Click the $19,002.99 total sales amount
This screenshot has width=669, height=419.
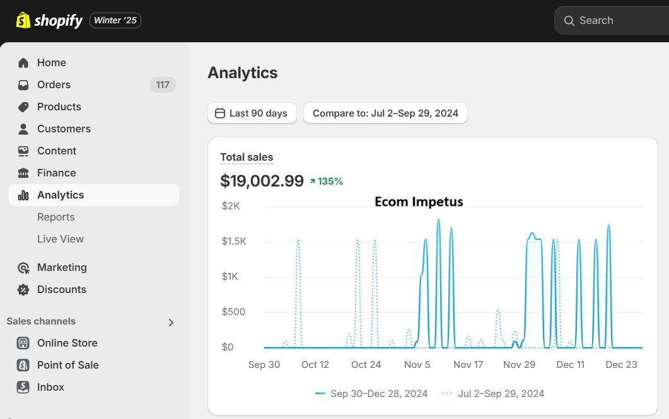[x=262, y=181]
